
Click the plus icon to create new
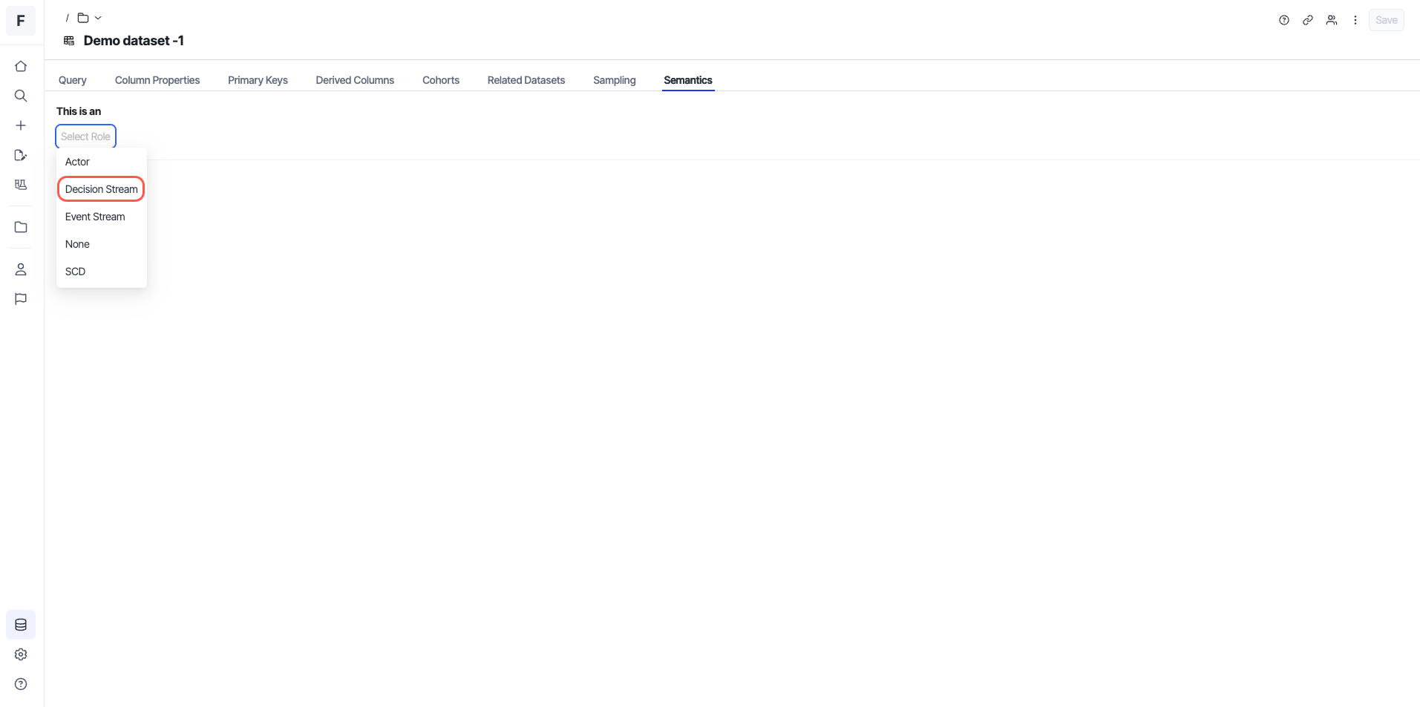(x=20, y=125)
